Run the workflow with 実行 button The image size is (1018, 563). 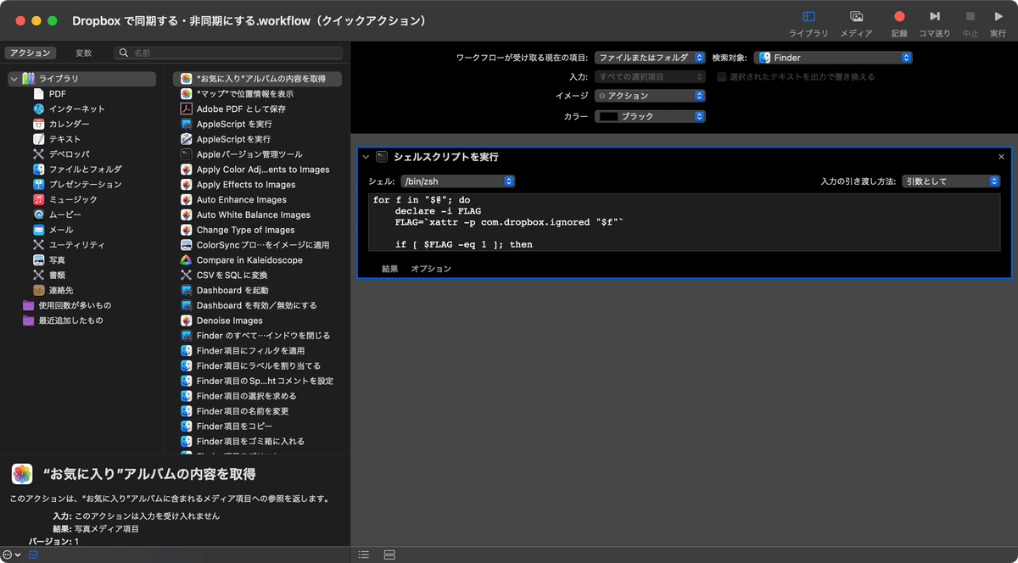(x=998, y=22)
